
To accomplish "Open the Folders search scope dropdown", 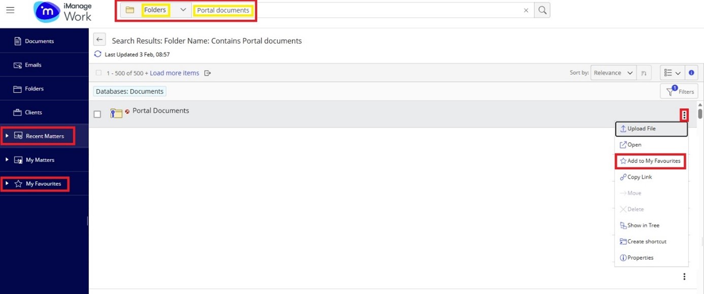I will [x=183, y=10].
